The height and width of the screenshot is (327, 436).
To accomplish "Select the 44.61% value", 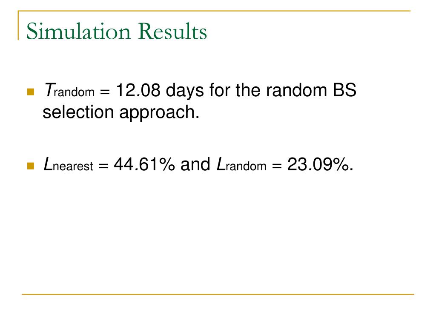I will tap(144, 164).
